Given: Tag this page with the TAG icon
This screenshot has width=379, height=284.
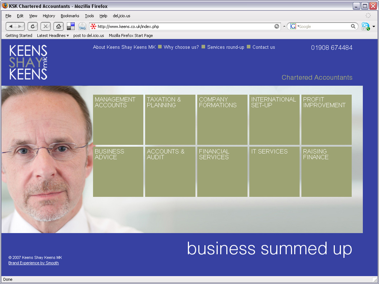Looking at the screenshot, I should tap(82, 26).
